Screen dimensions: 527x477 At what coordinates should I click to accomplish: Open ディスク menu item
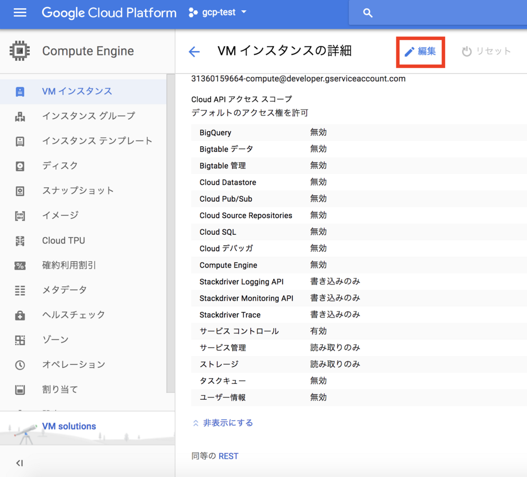[83, 166]
